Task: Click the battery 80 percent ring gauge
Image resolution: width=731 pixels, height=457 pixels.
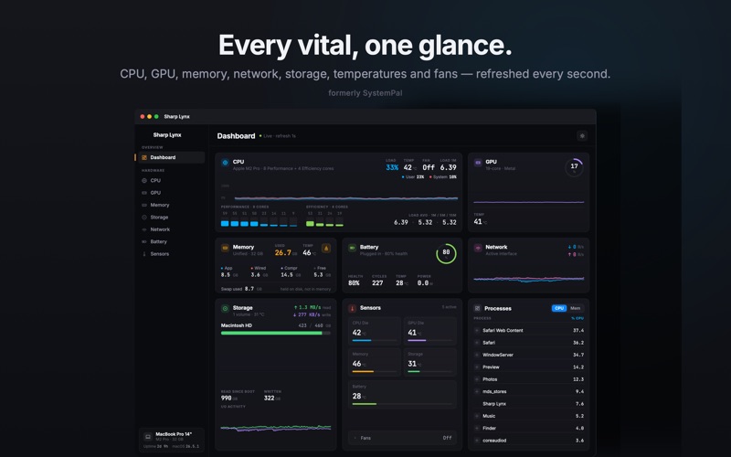Action: point(446,254)
